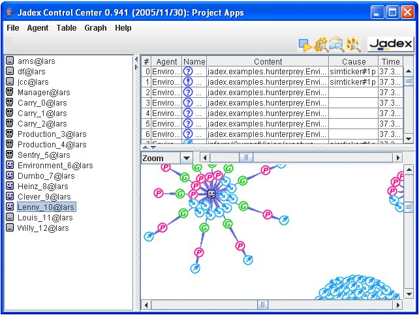
Task: Click the Cause column header
Action: (354, 61)
